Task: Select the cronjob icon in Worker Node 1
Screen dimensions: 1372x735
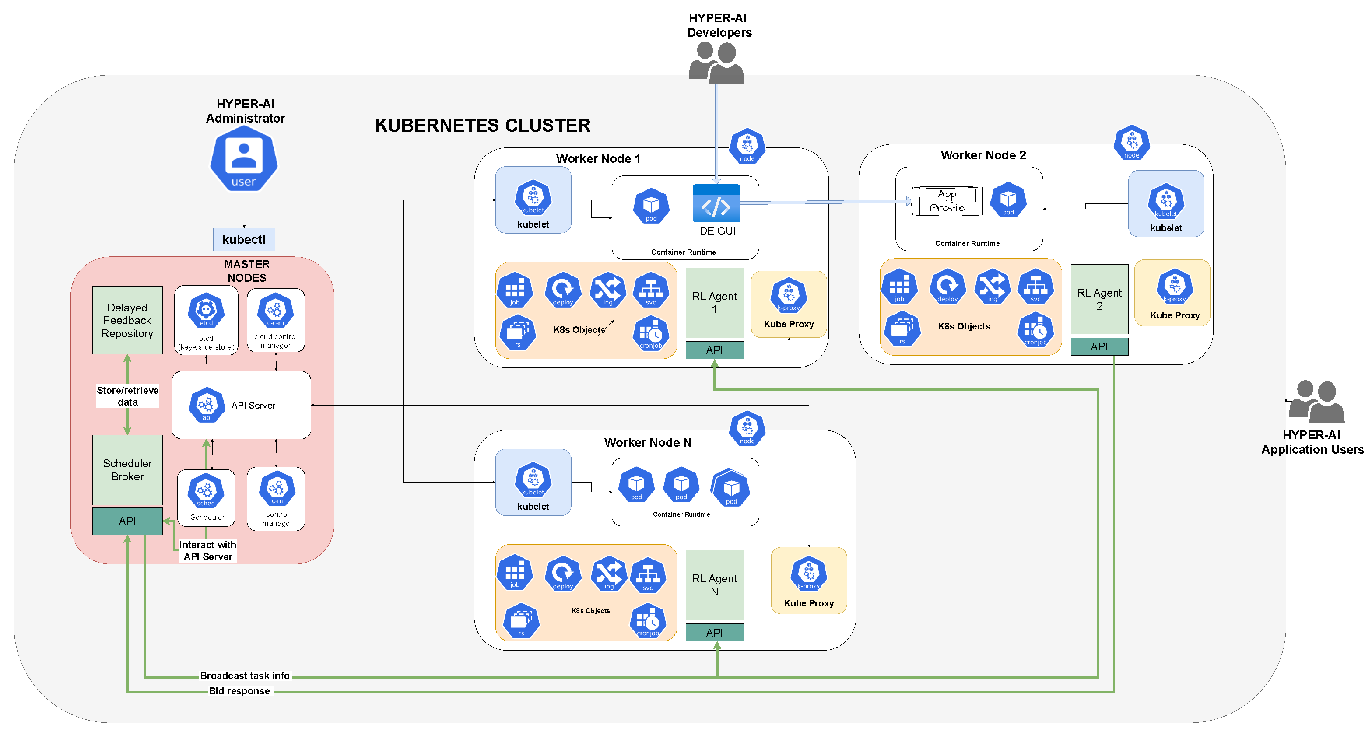Action: [651, 333]
